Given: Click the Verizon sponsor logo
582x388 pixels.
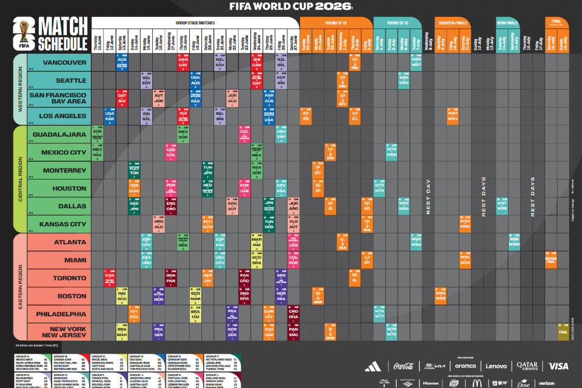Looking at the screenshot, I should pyautogui.click(x=546, y=383).
